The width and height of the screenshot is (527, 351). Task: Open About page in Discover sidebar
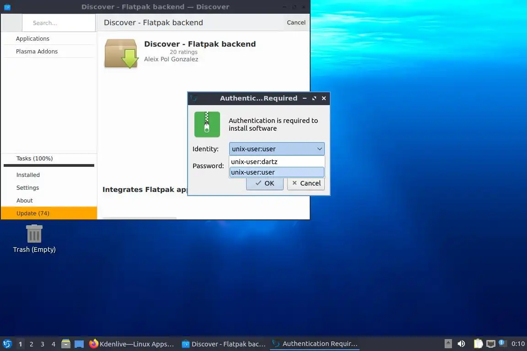coord(49,201)
